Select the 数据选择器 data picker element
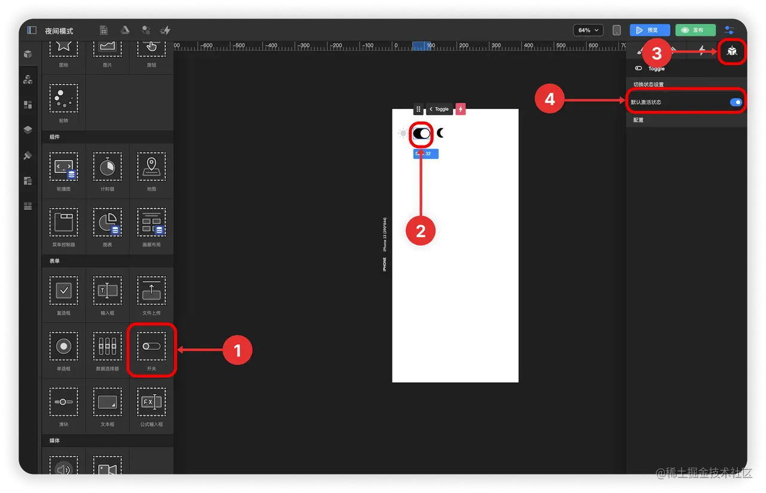The width and height of the screenshot is (766, 493). pos(107,350)
